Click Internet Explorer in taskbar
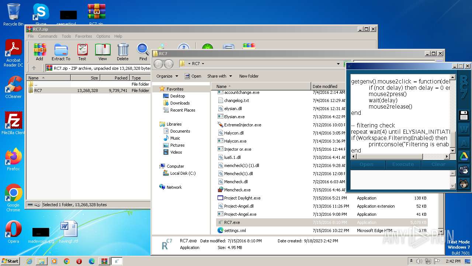The image size is (472, 266). click(x=29, y=261)
